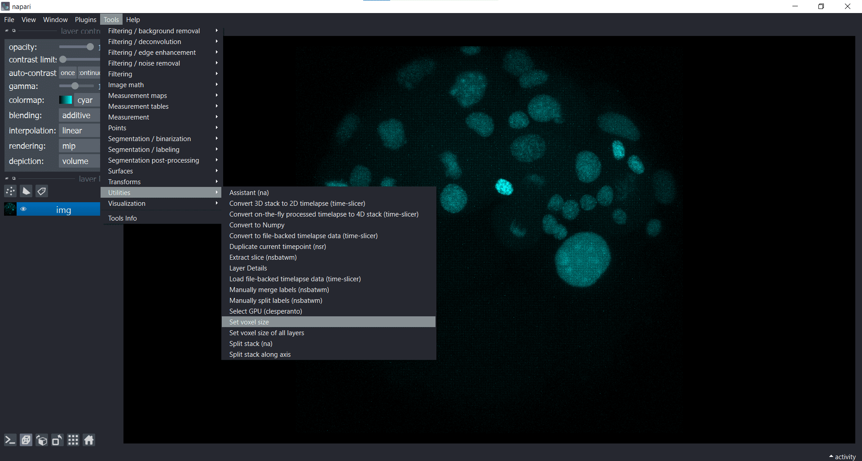Expand the activity panel
Screen dimensions: 862x461
coord(842,457)
